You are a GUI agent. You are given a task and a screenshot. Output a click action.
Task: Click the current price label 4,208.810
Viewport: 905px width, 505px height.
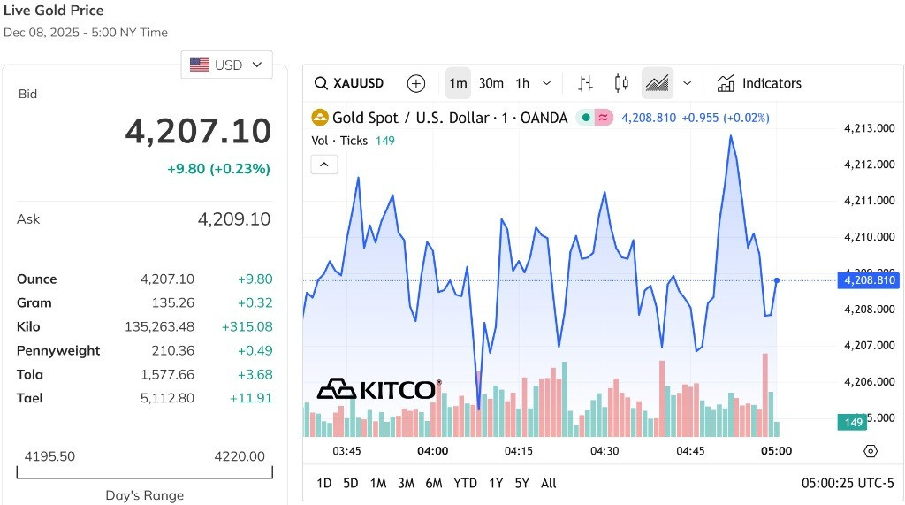click(x=870, y=280)
